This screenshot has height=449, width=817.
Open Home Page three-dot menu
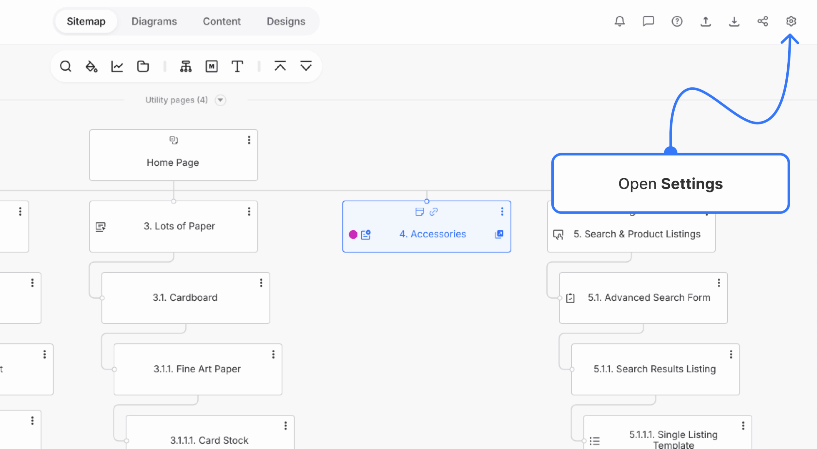coord(249,140)
